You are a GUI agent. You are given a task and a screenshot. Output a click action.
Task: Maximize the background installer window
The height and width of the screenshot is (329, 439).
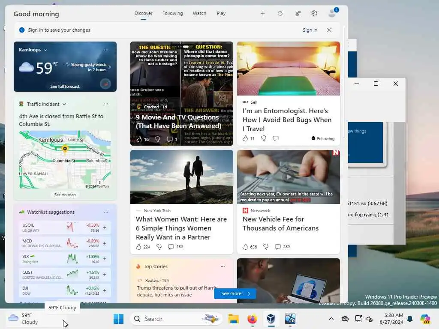pos(376,84)
